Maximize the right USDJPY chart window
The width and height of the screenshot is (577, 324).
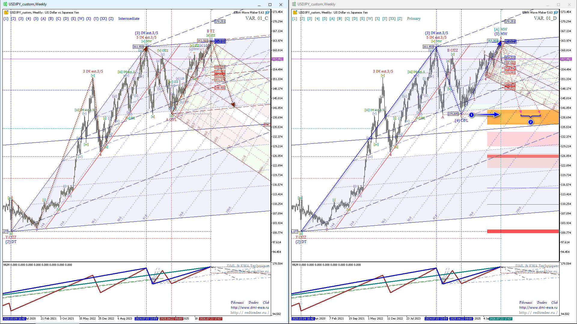558,4
